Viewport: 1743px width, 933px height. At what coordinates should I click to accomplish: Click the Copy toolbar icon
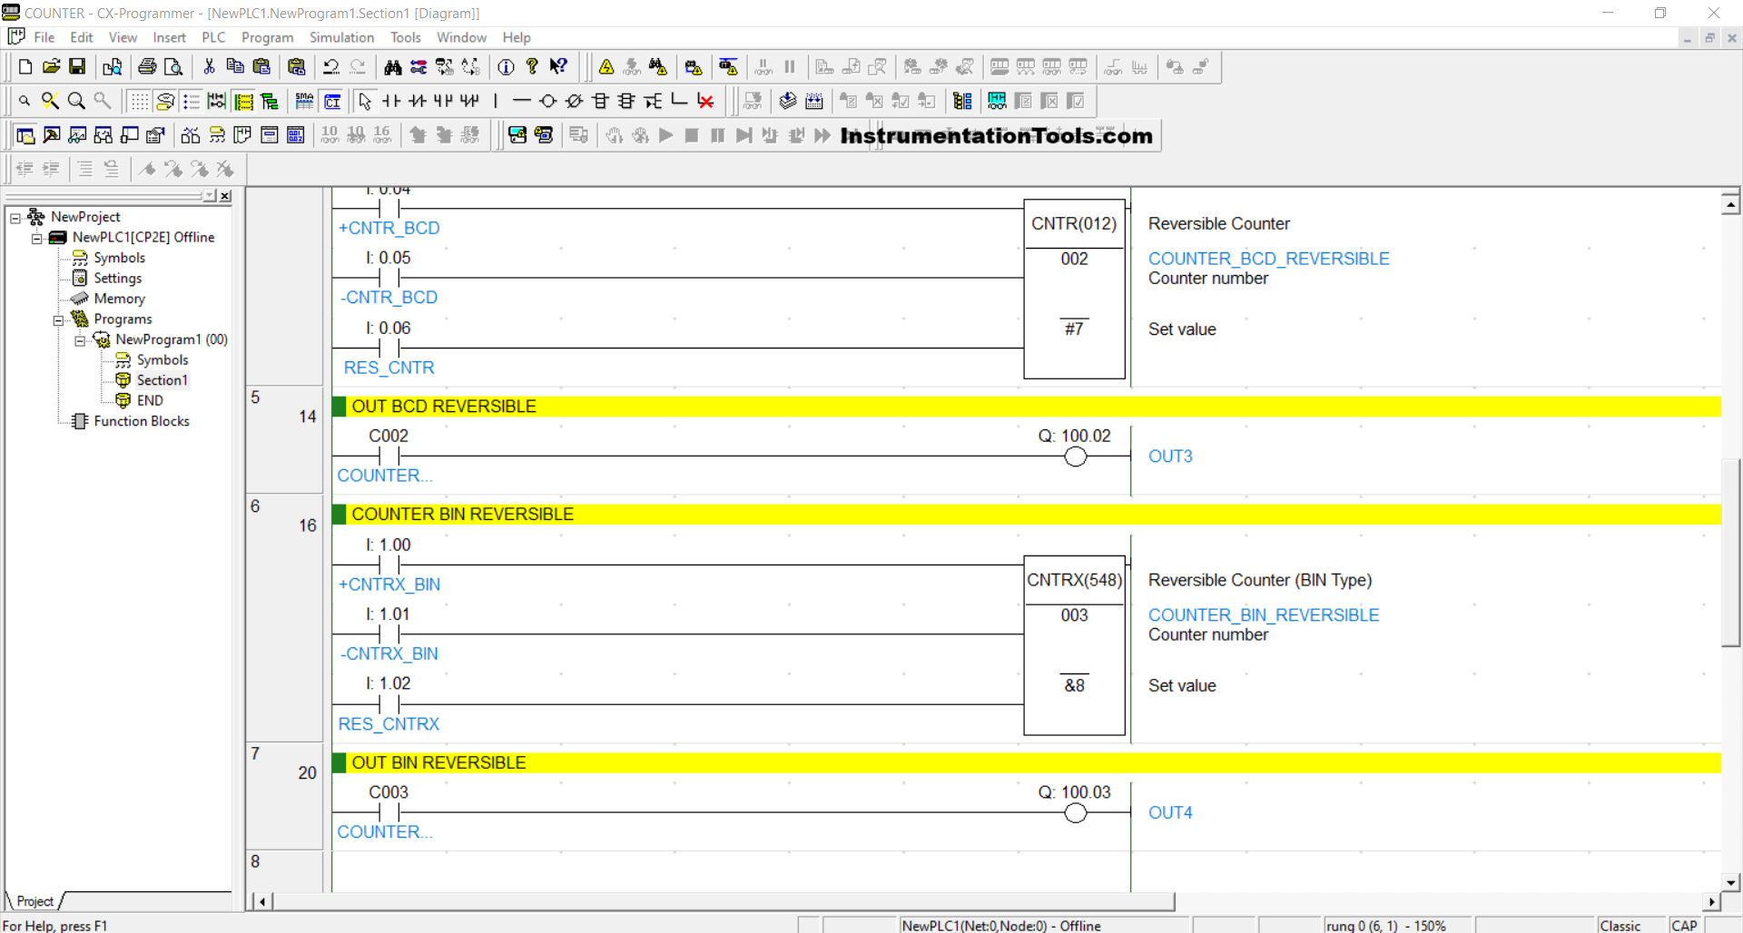(235, 67)
